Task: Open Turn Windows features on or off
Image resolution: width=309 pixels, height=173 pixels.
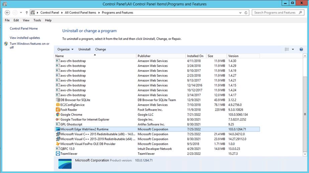Action: click(x=30, y=46)
